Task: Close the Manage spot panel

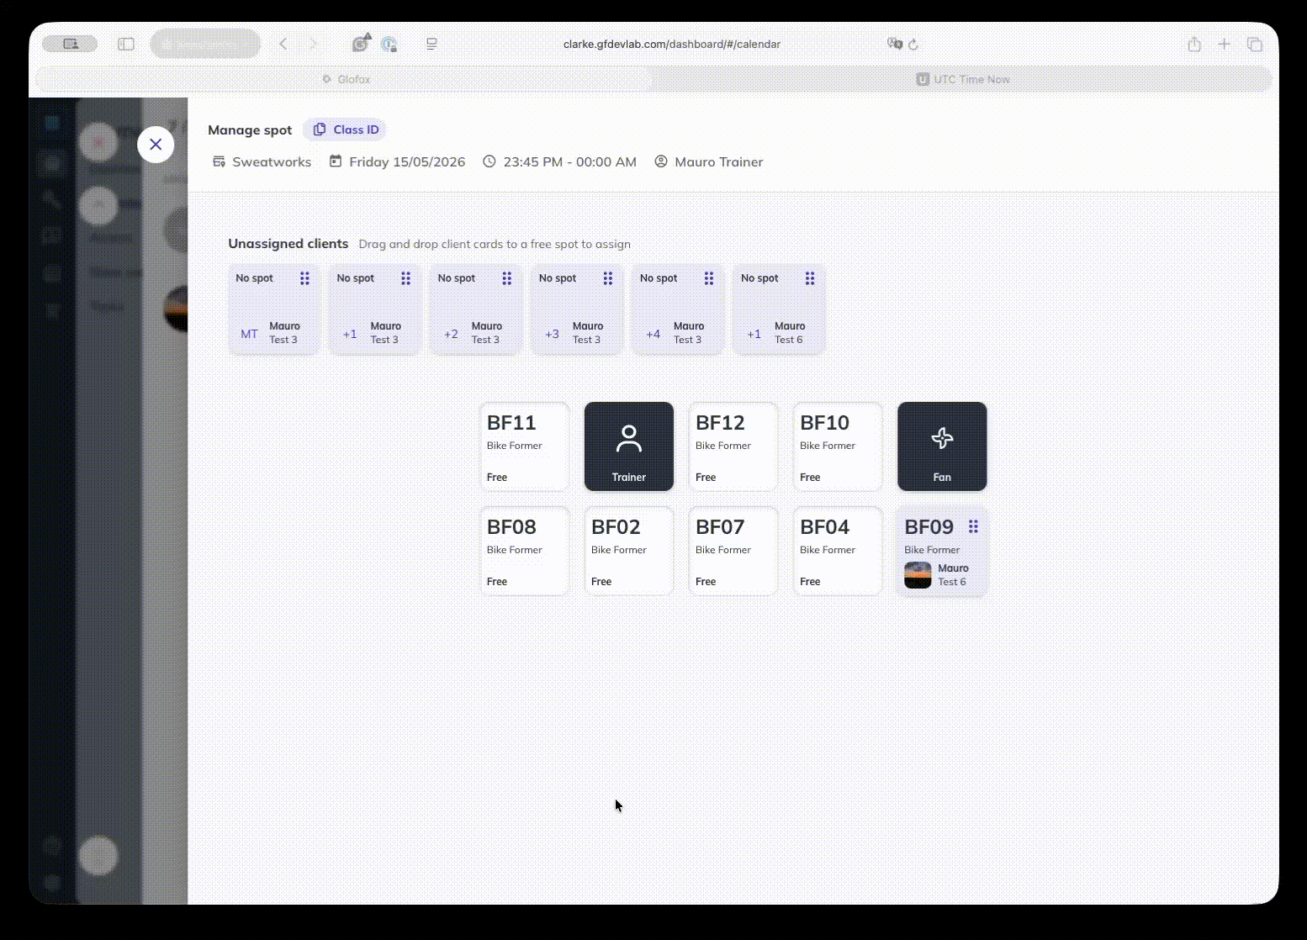Action: click(156, 145)
